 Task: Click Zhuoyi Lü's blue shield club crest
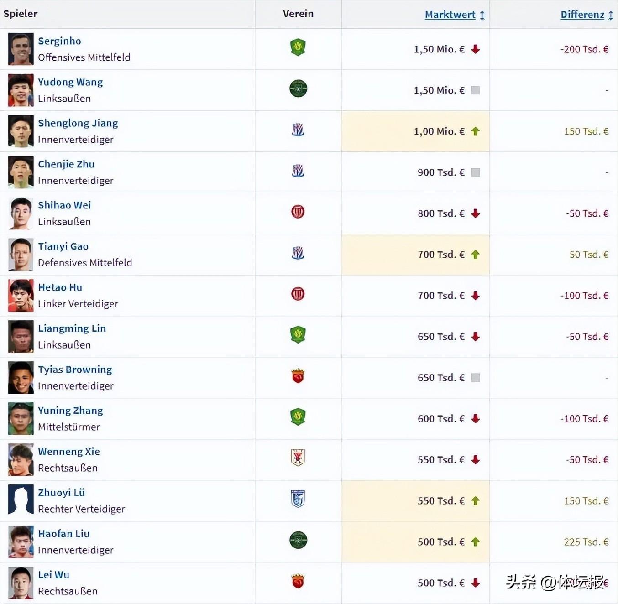[x=298, y=499]
